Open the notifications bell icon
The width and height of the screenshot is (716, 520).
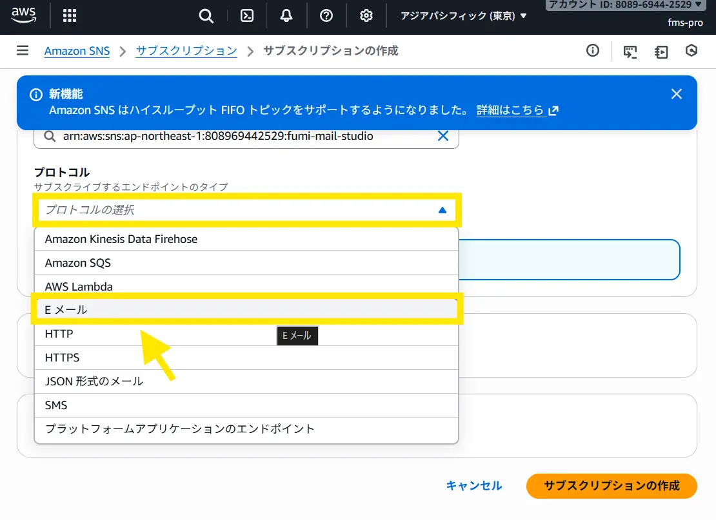286,16
